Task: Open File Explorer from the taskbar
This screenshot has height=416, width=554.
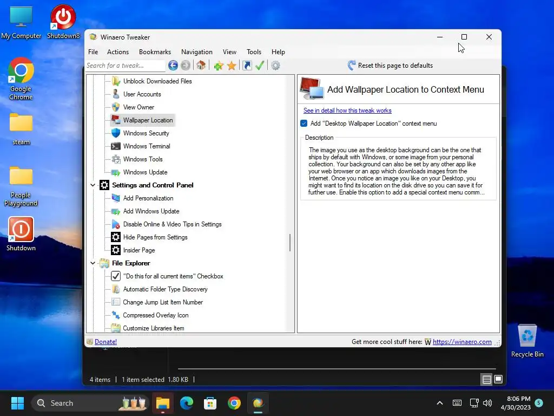Action: (x=163, y=403)
